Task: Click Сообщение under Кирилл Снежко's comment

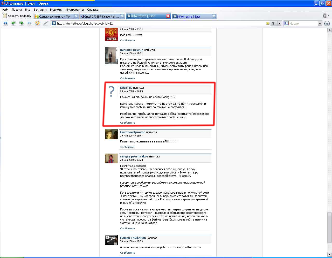Action: click(x=127, y=78)
